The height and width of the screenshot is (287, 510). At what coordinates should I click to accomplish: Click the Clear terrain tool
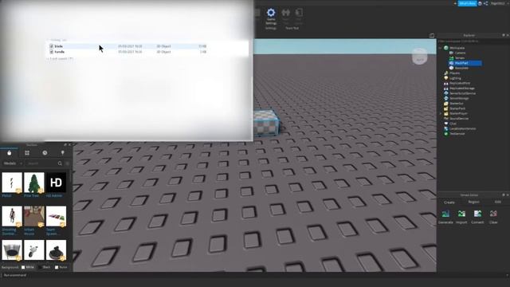[493, 217]
